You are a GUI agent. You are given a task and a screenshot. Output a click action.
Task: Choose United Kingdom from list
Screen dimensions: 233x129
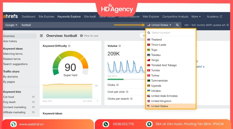point(171,101)
